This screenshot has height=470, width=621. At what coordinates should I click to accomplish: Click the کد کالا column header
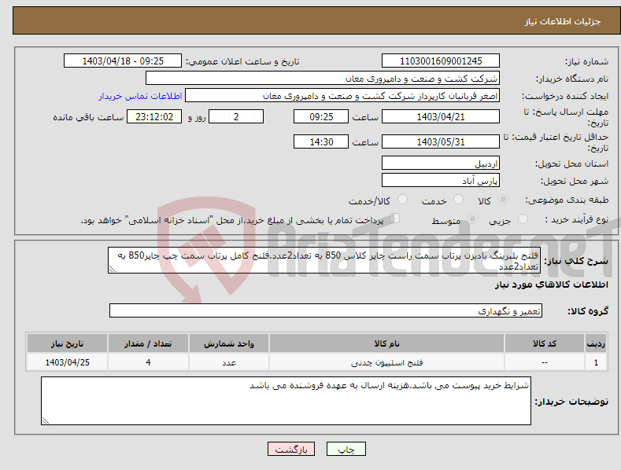tap(544, 343)
